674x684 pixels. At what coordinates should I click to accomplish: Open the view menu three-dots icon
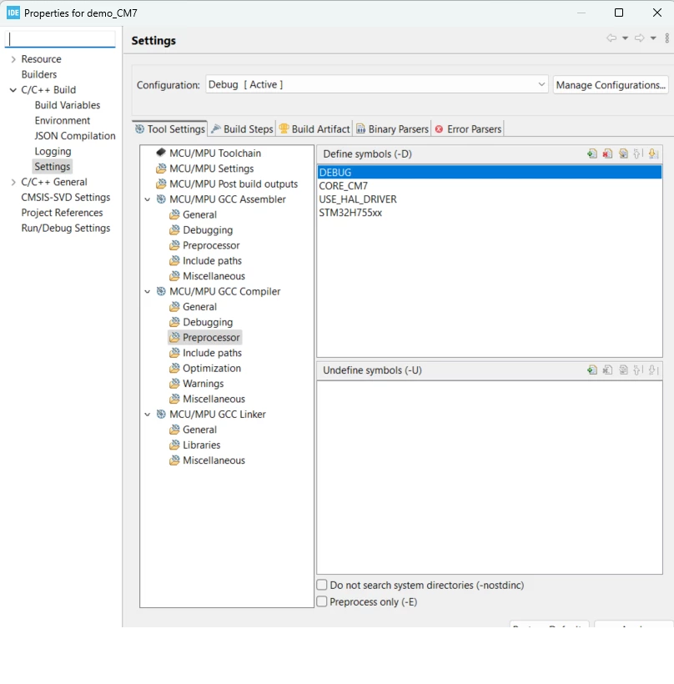[667, 38]
